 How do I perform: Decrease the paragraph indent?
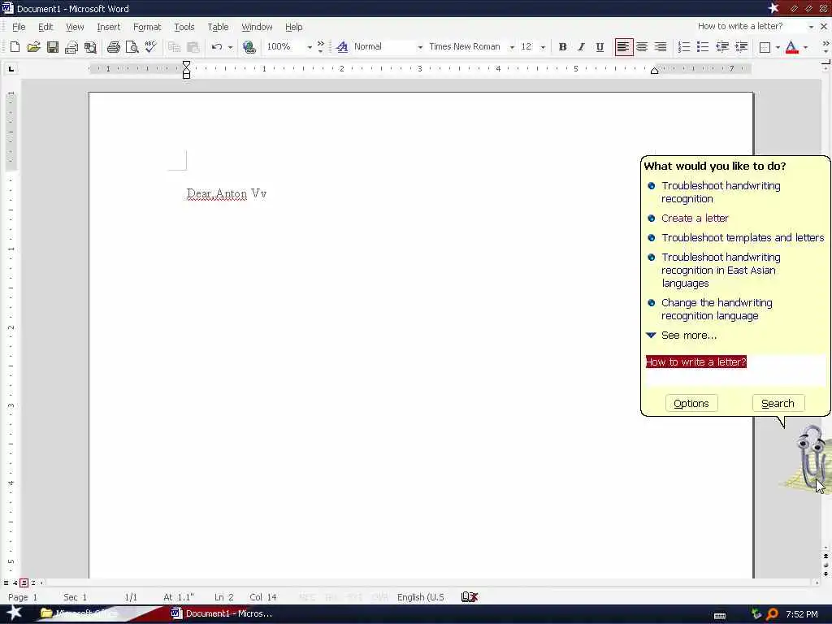coord(721,46)
